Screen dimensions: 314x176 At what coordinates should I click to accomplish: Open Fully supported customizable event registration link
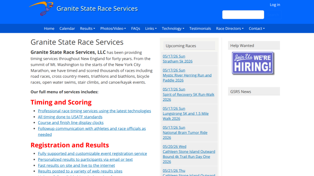pyautogui.click(x=92, y=154)
